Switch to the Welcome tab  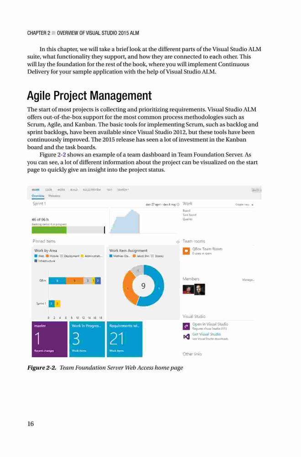point(54,196)
